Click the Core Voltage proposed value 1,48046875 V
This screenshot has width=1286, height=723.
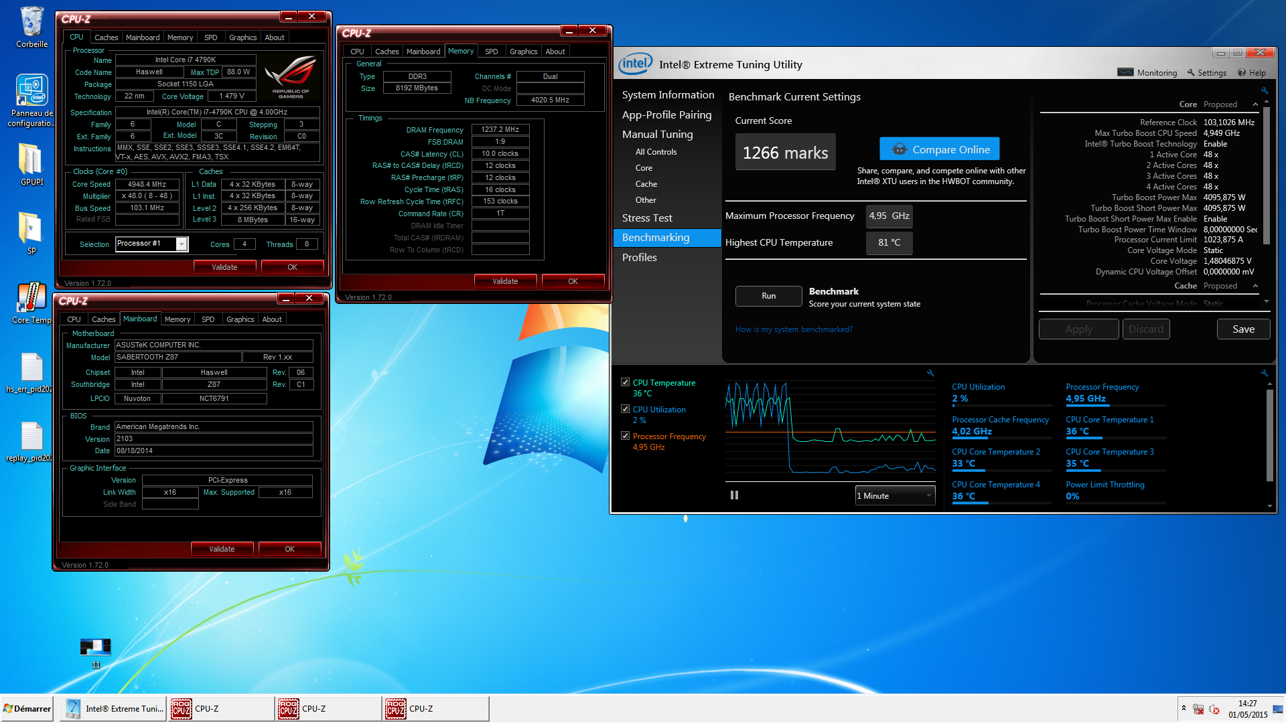[x=1227, y=261]
